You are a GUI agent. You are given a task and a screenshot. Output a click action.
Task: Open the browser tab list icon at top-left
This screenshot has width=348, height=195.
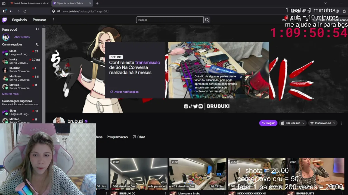point(4,3)
